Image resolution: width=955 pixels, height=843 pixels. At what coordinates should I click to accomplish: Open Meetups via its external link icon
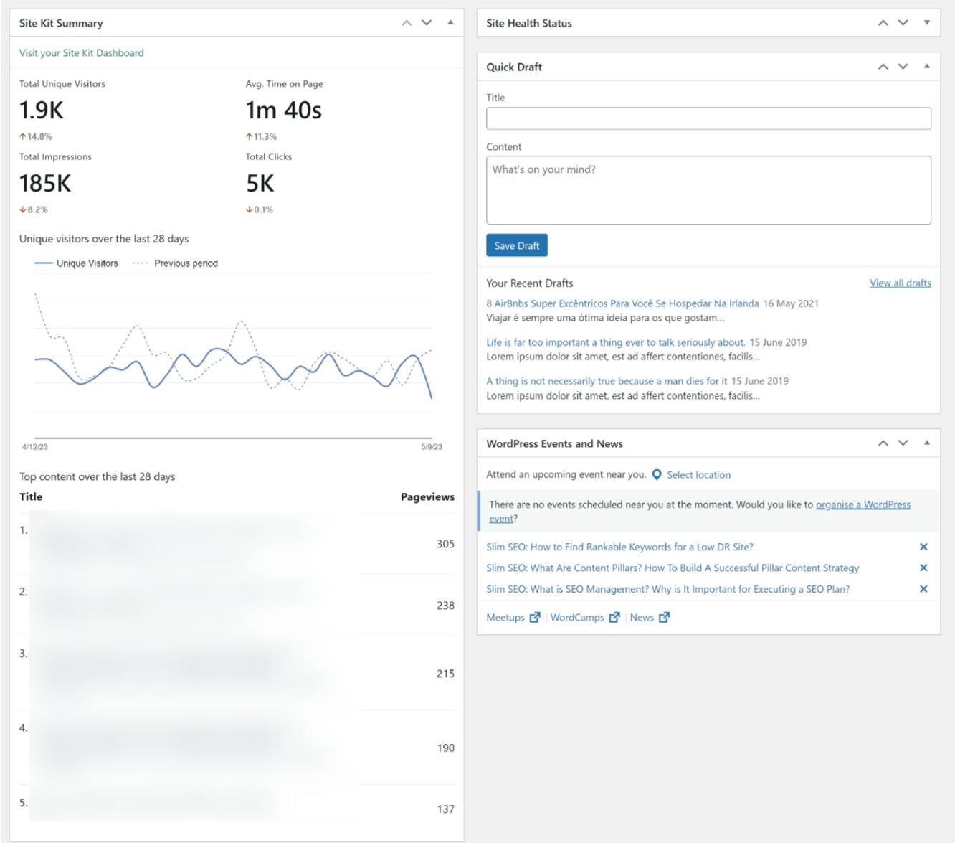click(x=534, y=617)
